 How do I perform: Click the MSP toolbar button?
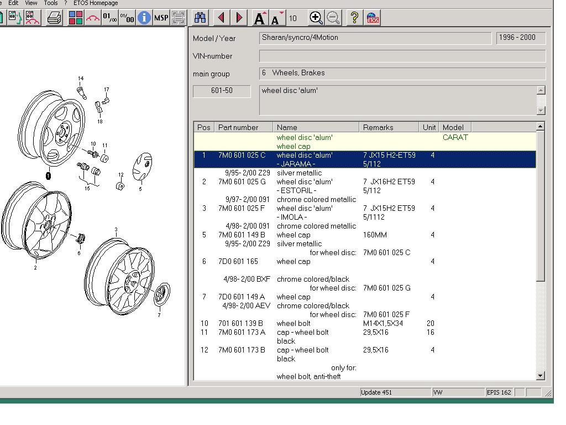(161, 18)
